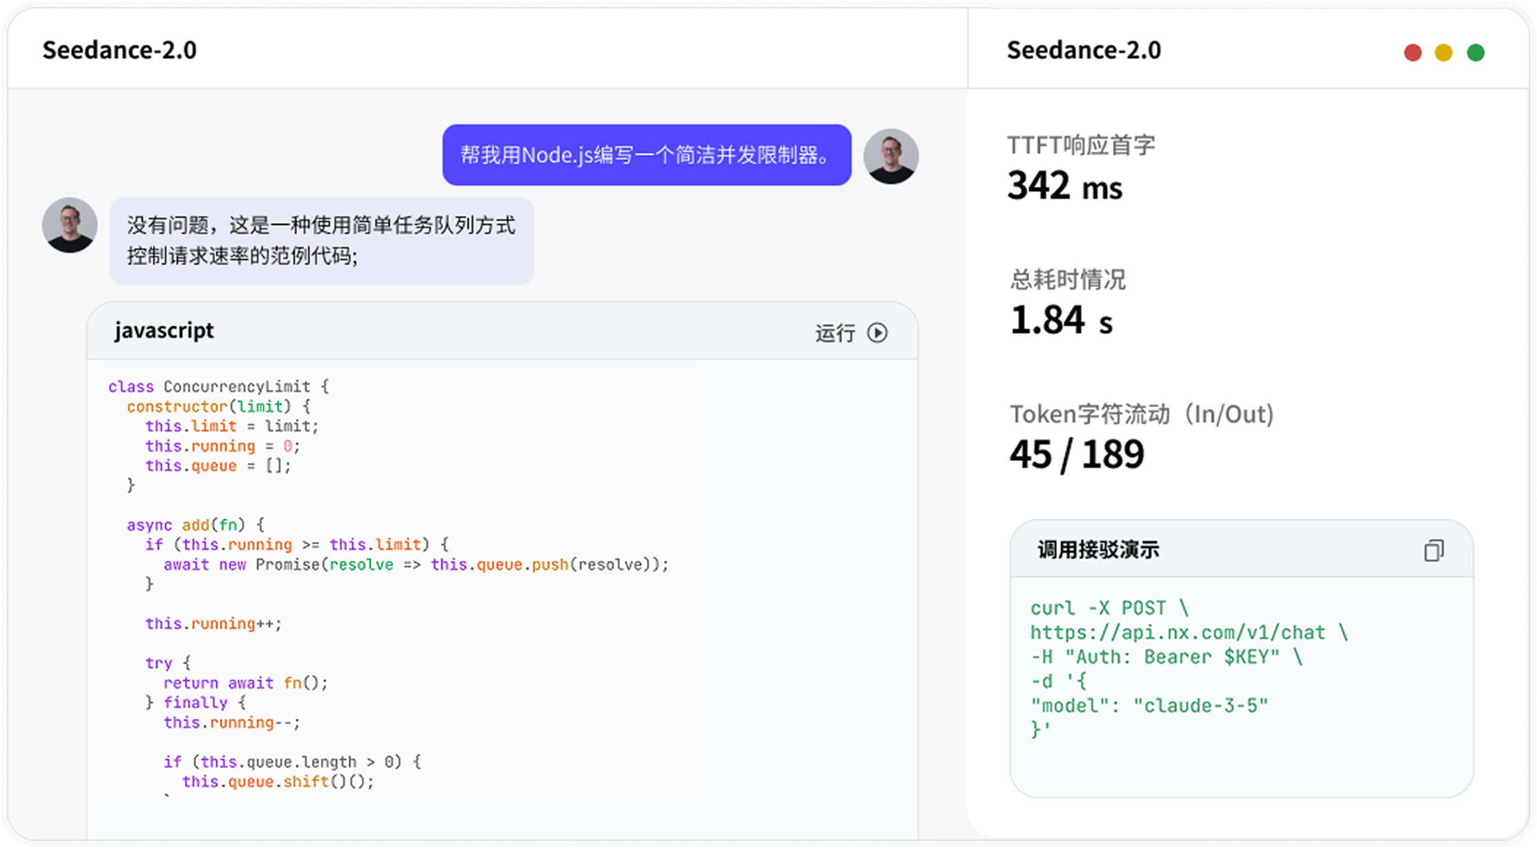The width and height of the screenshot is (1537, 848).
Task: Click the 总耗时情况 label
Action: pos(1067,279)
